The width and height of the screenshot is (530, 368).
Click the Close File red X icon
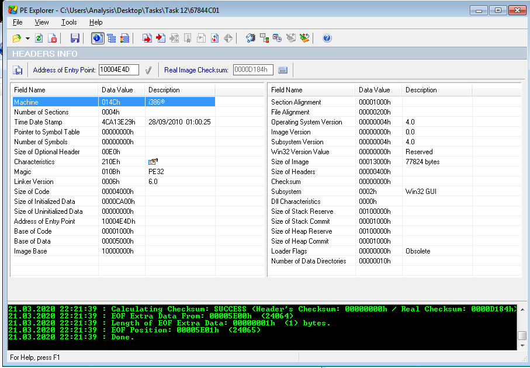point(53,39)
